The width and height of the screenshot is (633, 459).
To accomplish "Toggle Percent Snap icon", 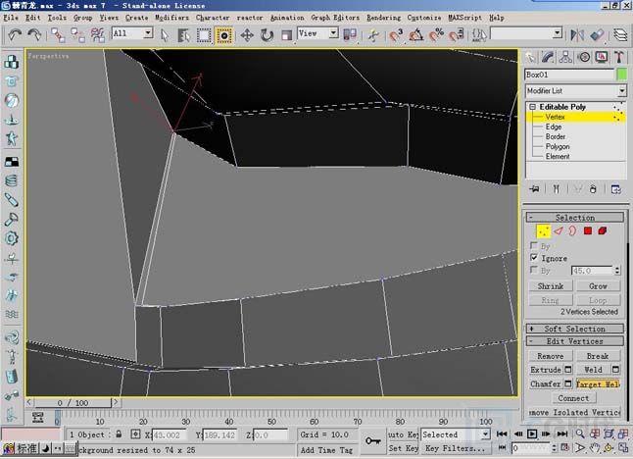I will coord(436,35).
